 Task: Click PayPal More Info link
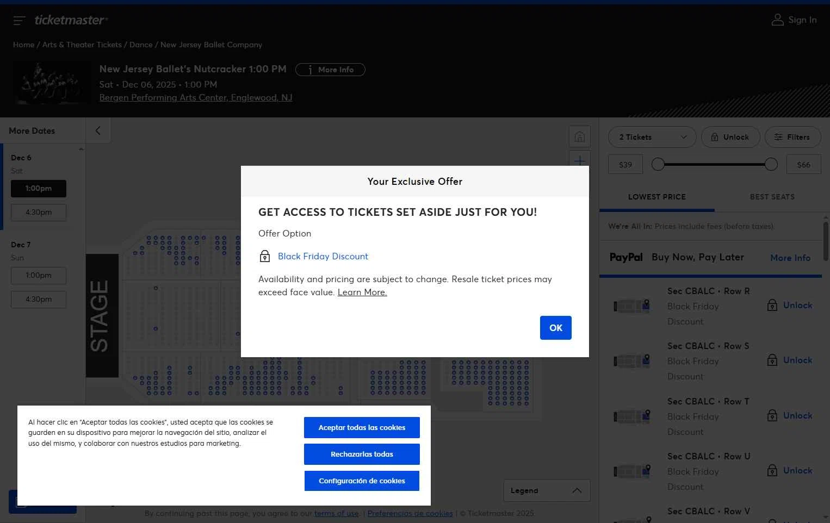790,258
